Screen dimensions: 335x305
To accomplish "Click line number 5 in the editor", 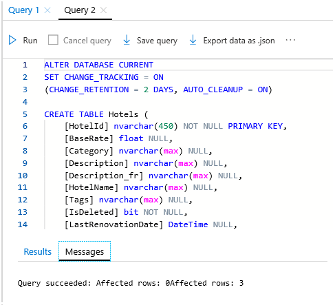I will 25,114.
